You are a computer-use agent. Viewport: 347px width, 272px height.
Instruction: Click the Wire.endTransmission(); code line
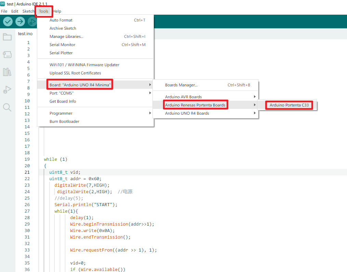pyautogui.click(x=100, y=237)
